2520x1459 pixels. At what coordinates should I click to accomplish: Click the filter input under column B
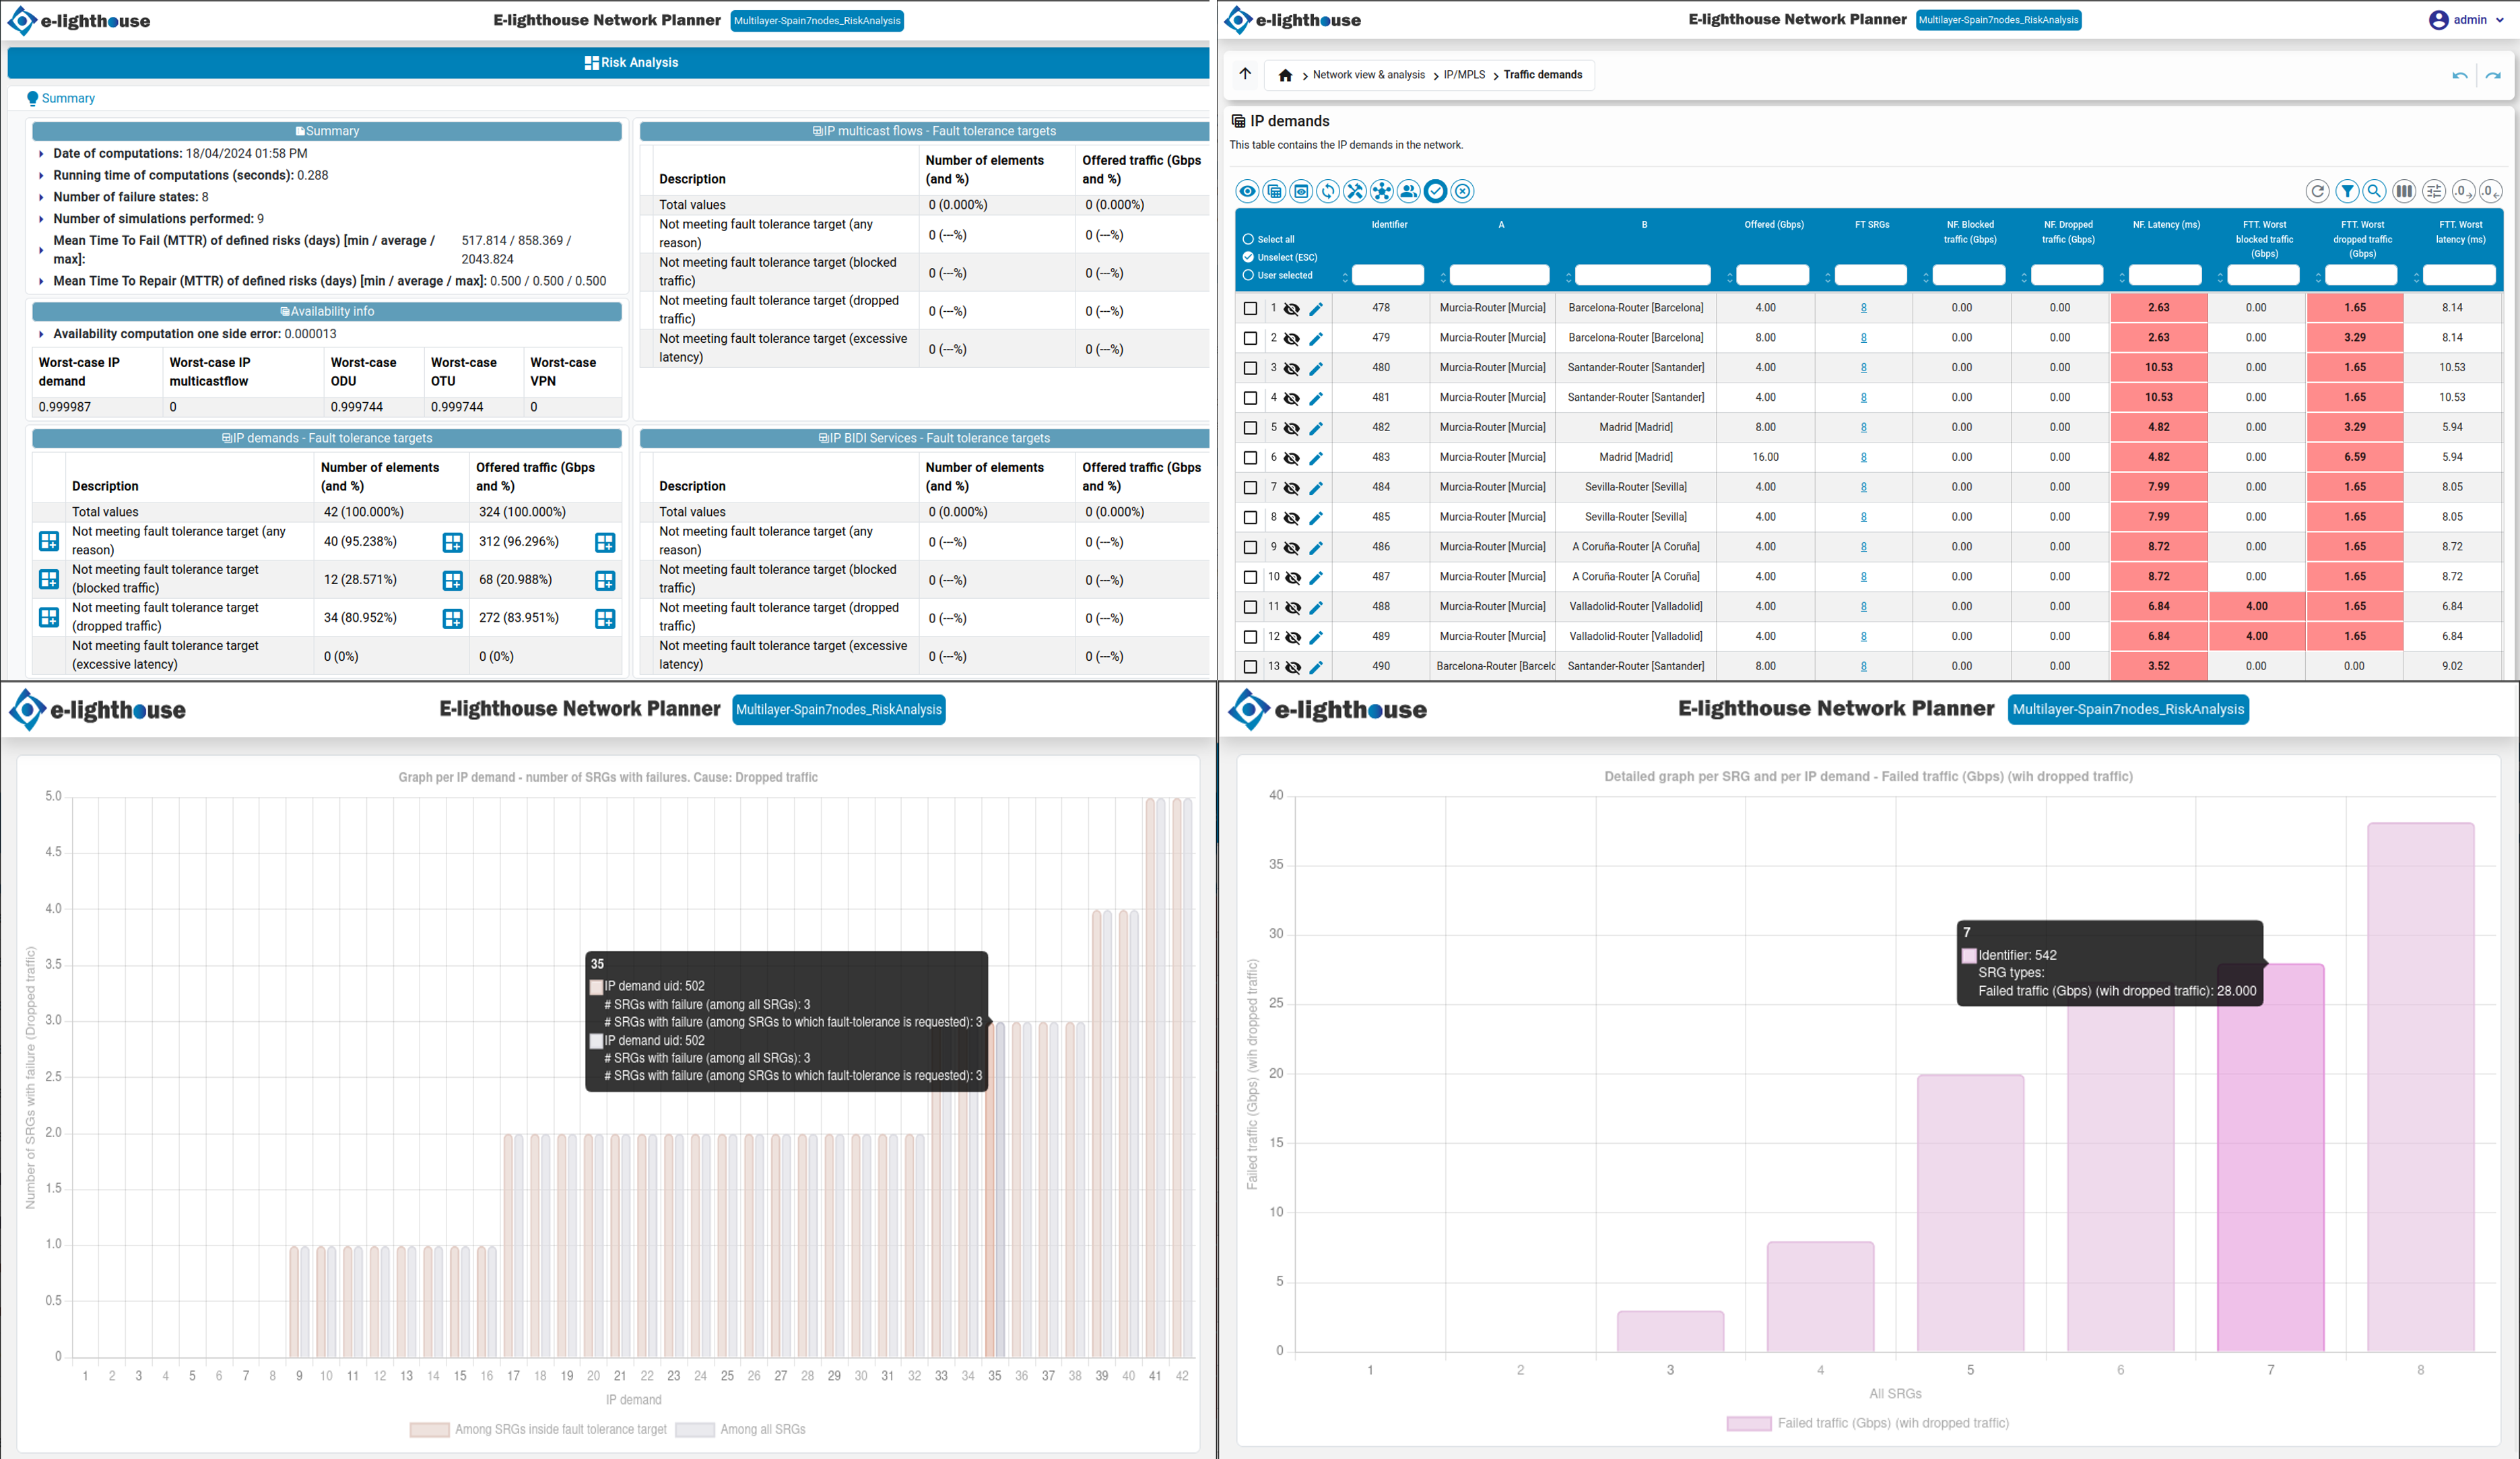(x=1642, y=275)
